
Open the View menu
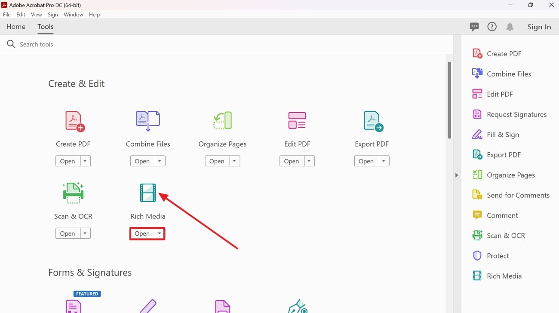click(x=37, y=15)
